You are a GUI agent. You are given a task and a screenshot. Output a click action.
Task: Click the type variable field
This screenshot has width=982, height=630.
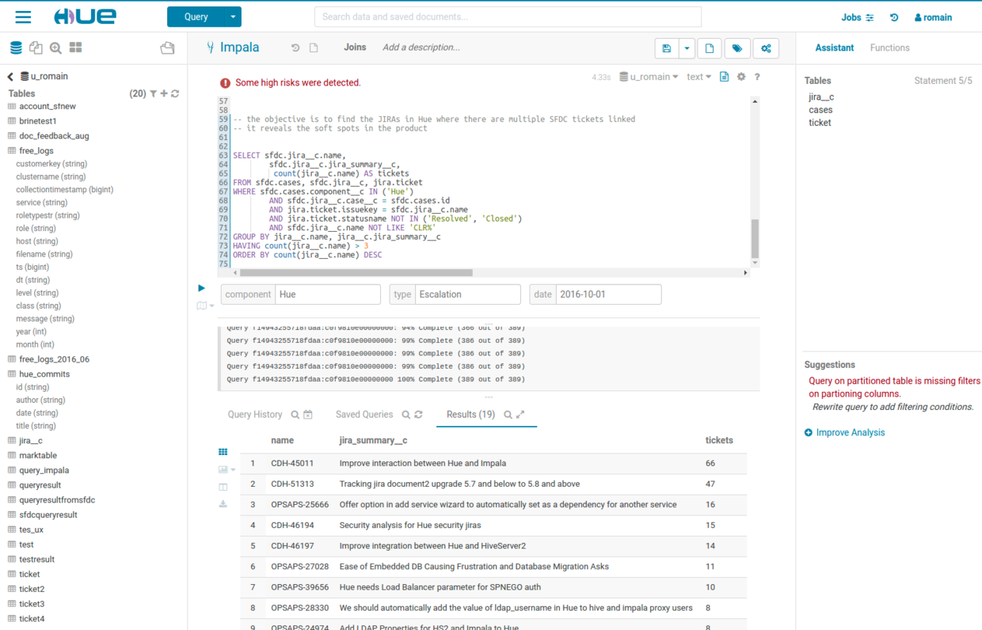468,294
